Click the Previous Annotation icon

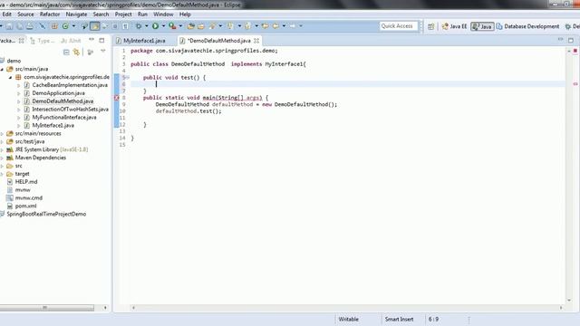tap(247, 26)
